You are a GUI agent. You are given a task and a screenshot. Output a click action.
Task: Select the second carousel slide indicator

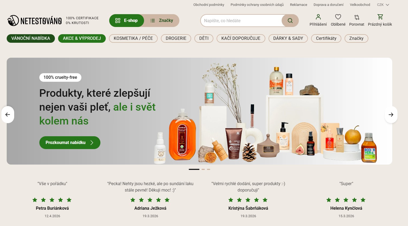pos(203,169)
